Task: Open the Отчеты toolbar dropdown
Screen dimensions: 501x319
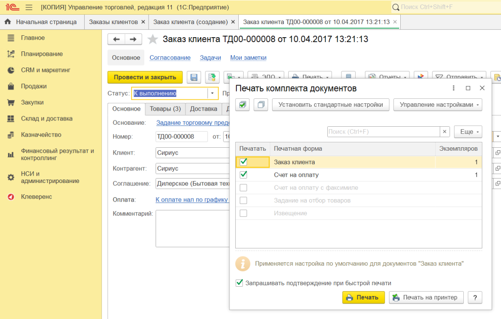Action: (387, 76)
